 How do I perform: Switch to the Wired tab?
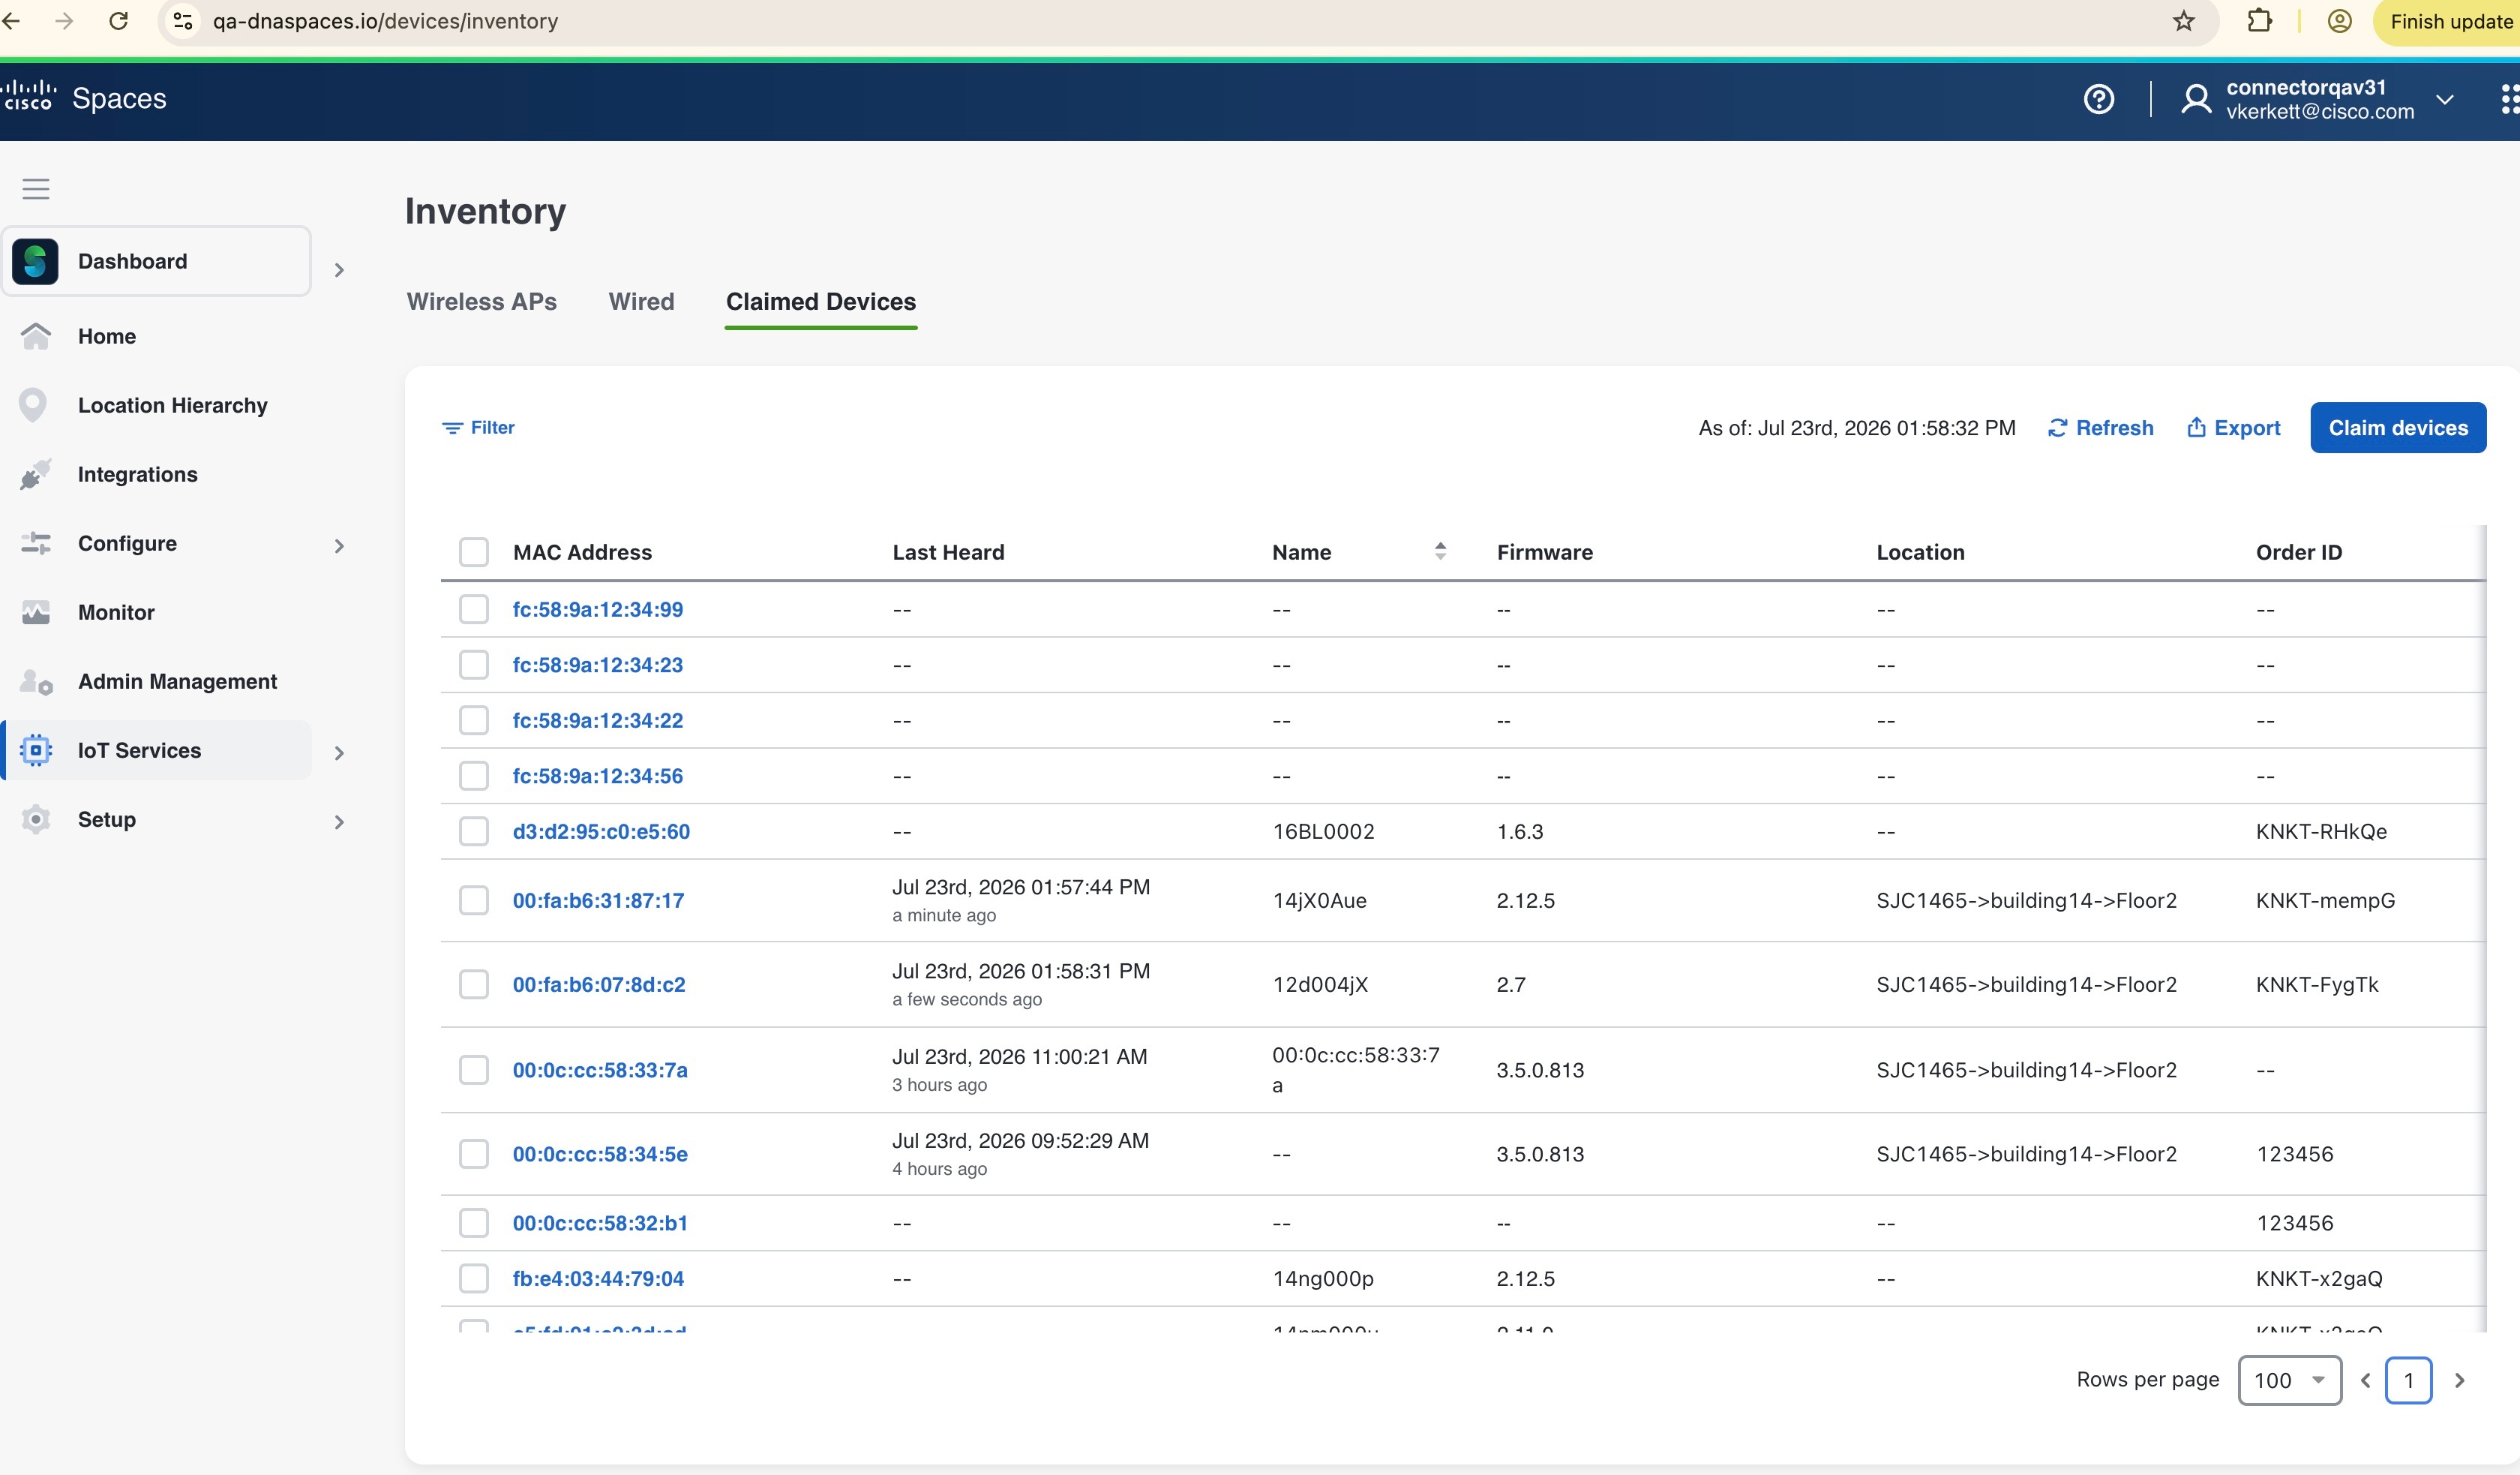641,301
